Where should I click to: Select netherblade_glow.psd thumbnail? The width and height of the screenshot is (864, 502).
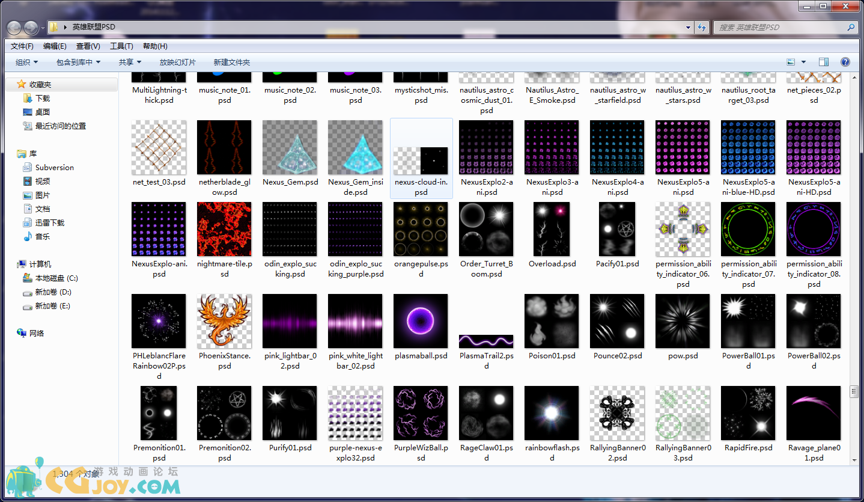point(224,147)
